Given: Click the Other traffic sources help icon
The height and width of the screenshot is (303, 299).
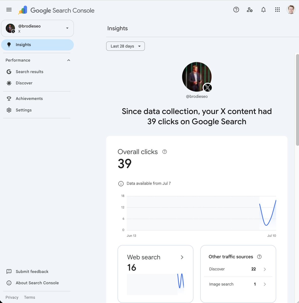Looking at the screenshot, I should coord(259,257).
